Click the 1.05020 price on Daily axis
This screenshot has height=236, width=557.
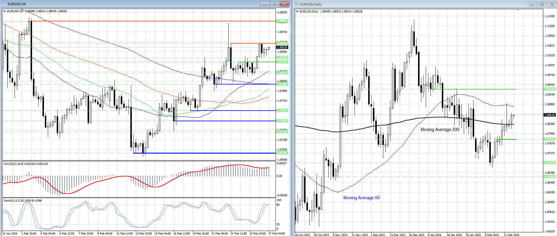click(x=549, y=232)
